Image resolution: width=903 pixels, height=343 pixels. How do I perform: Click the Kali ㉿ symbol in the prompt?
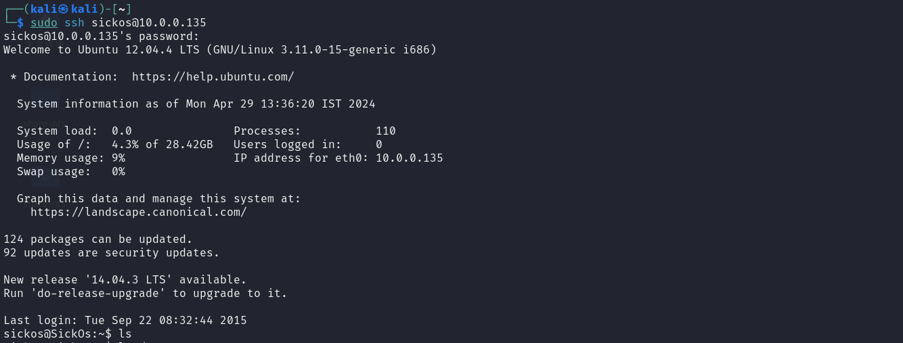[64, 9]
